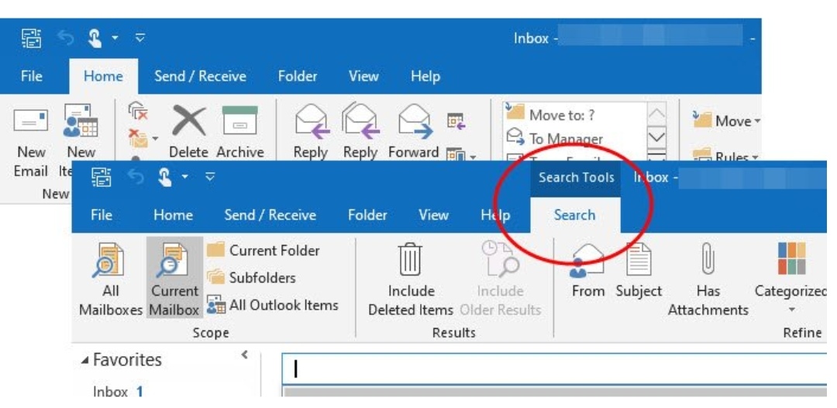837x408 pixels.
Task: Click Send/Receive All Folders icon in back window title bar
Action: [x=30, y=38]
